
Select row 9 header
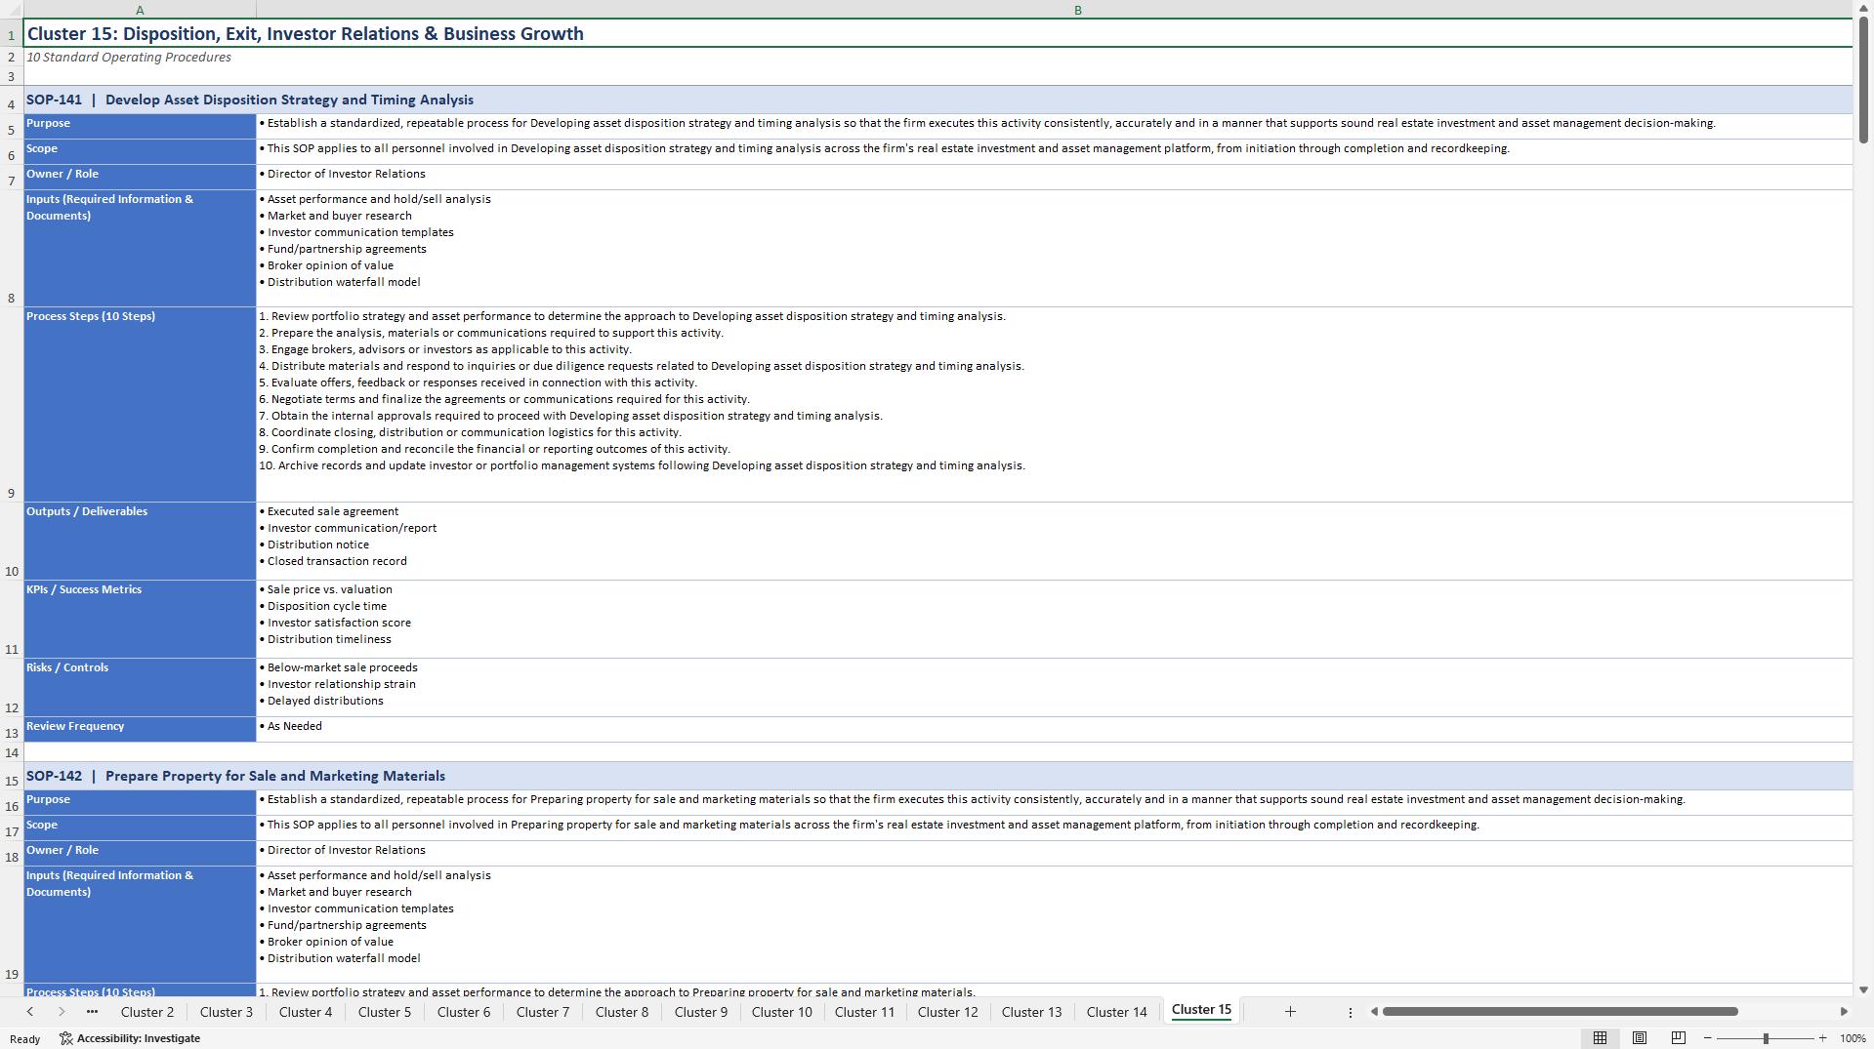tap(12, 405)
